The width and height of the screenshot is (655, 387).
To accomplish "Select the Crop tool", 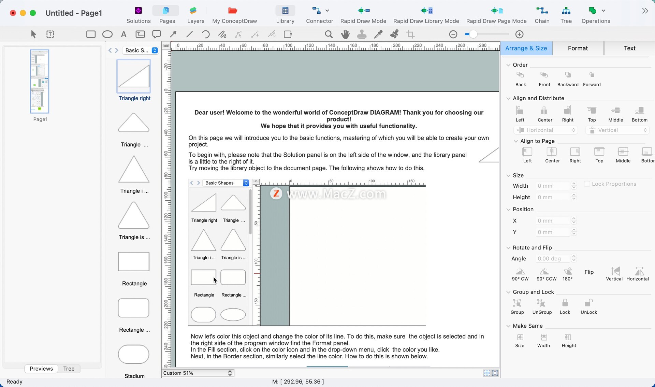I will point(411,34).
